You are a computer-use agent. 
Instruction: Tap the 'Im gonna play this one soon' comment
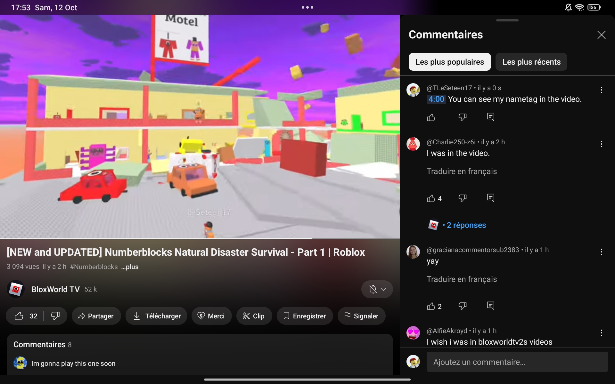[73, 364]
